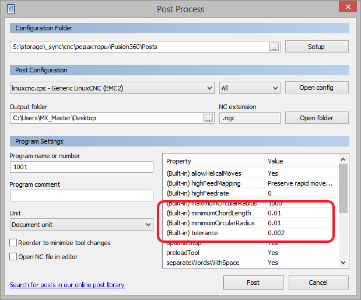
Task: Browse for the configuration folder path
Action: click(x=275, y=47)
